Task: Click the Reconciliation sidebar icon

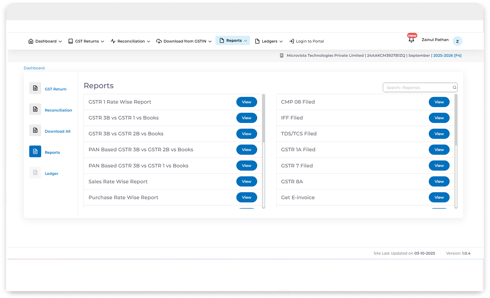Action: [35, 109]
